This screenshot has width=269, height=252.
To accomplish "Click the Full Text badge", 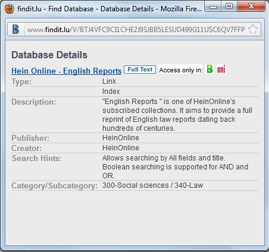I will tap(140, 70).
